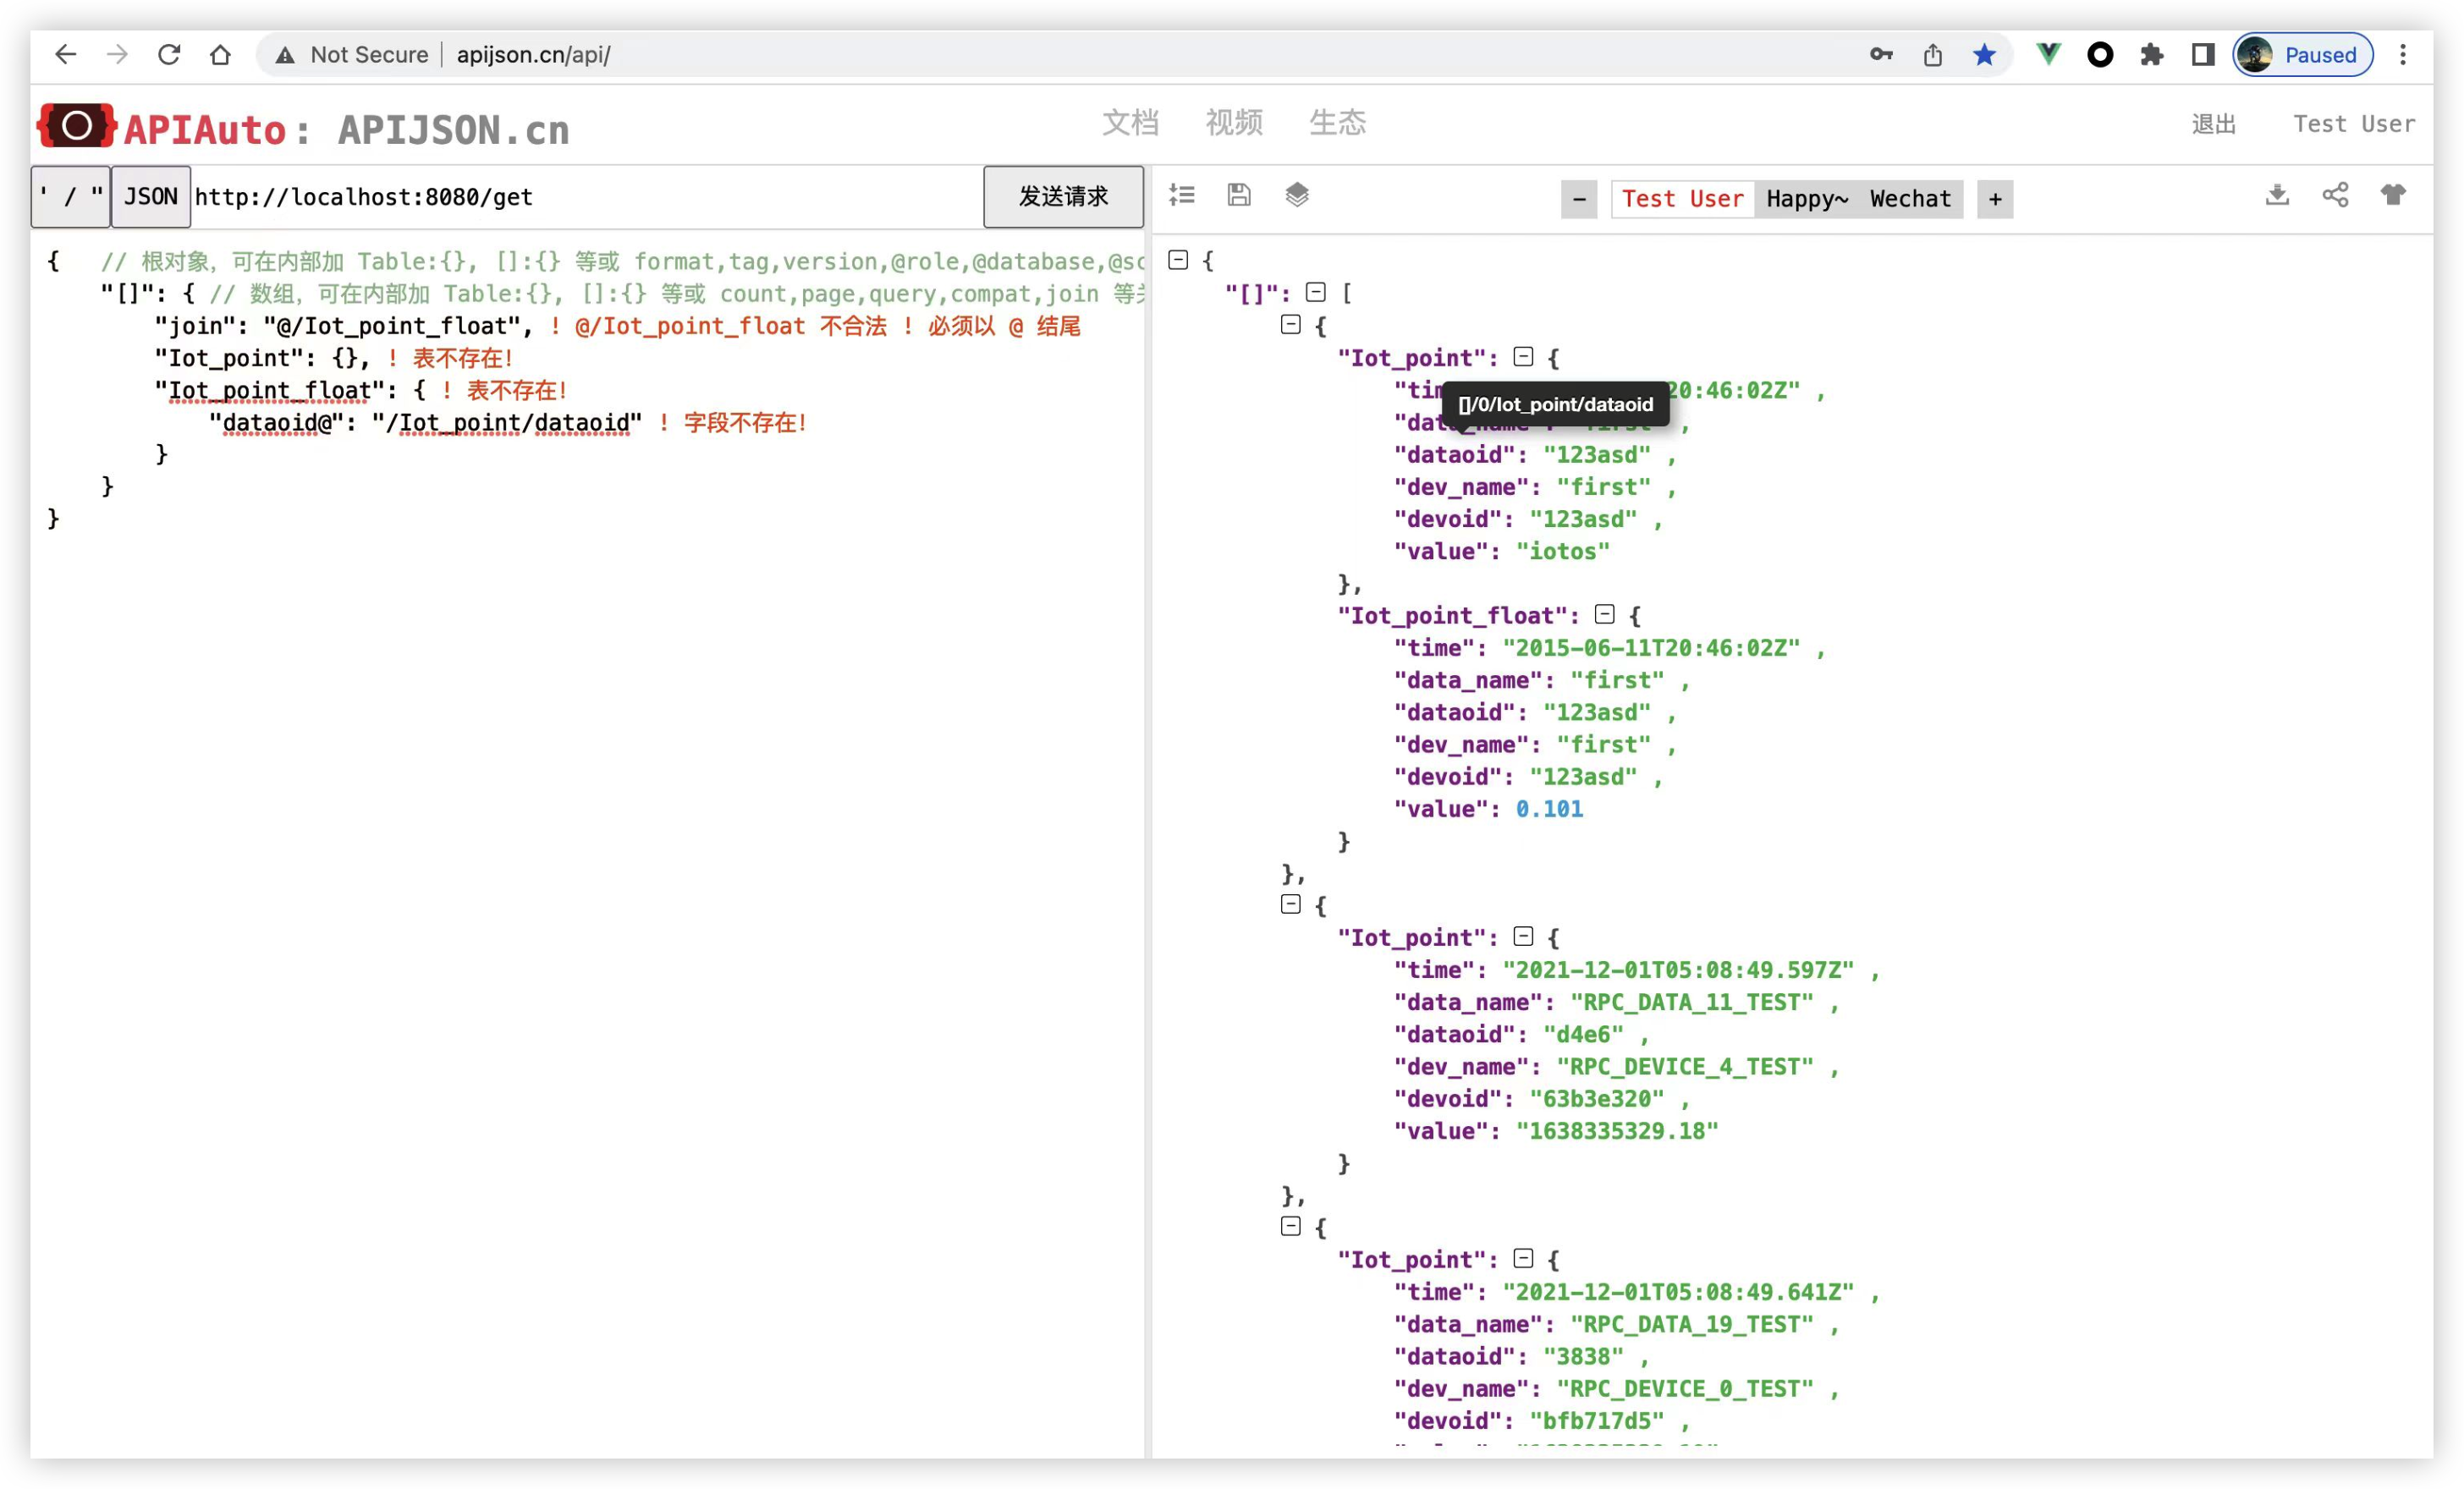2464x1489 pixels.
Task: Toggle the JSON format button
Action: click(151, 197)
